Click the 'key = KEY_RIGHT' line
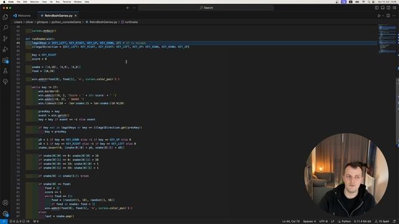This screenshot has height=224, width=399. pyautogui.click(x=44, y=55)
